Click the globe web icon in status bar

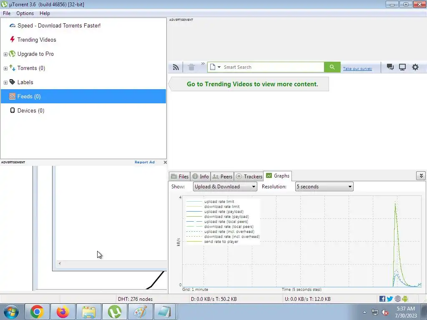(x=397, y=299)
